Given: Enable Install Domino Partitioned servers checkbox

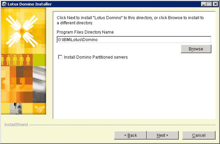Looking at the screenshot, I should 60,57.
